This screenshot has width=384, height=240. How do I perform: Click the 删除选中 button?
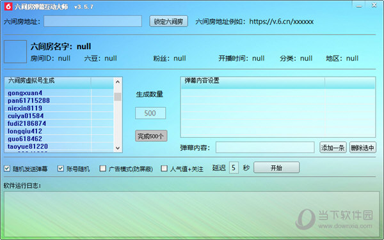click(362, 147)
